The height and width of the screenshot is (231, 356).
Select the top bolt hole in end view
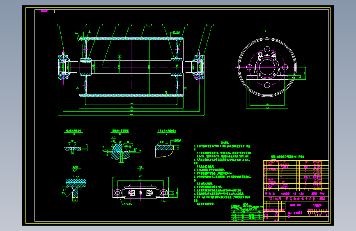(x=267, y=49)
